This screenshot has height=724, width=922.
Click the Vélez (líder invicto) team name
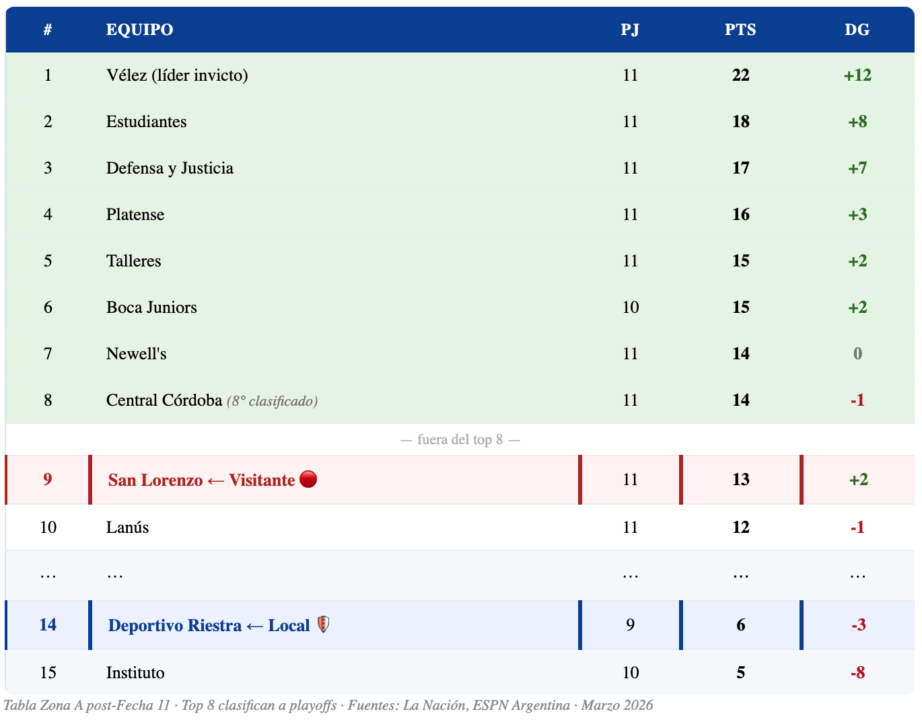(x=177, y=75)
